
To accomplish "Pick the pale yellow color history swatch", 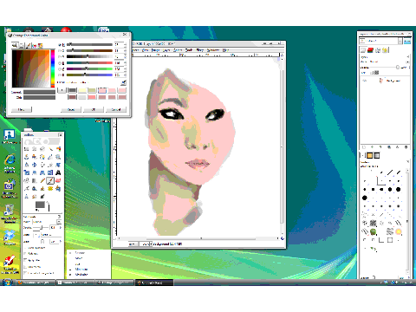I will 82,90.
